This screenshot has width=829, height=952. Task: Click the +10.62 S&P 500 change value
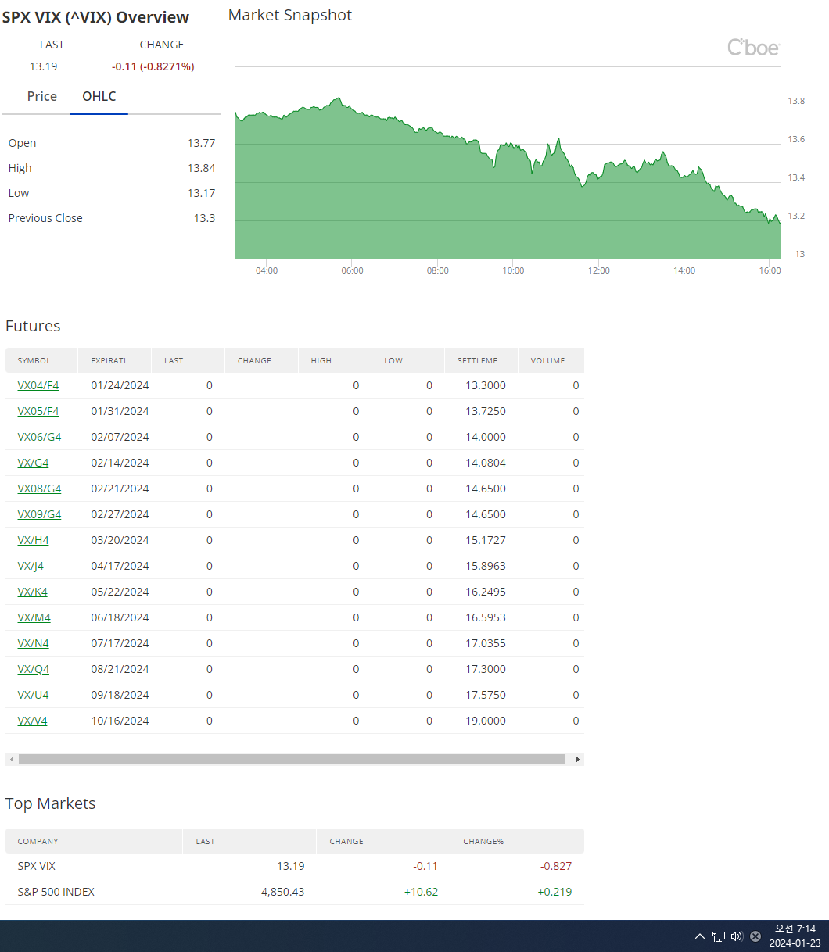pyautogui.click(x=421, y=892)
